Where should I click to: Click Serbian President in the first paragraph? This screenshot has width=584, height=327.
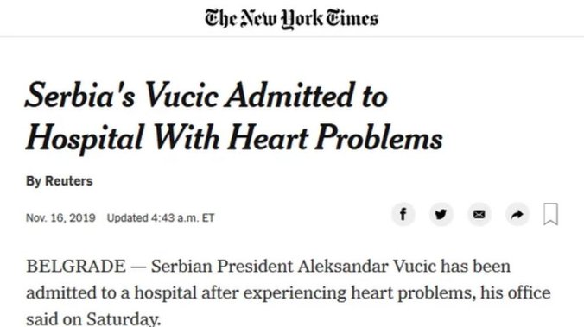pyautogui.click(x=222, y=267)
